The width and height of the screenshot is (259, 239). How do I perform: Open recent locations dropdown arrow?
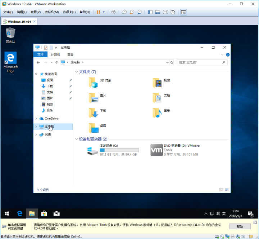click(52, 62)
